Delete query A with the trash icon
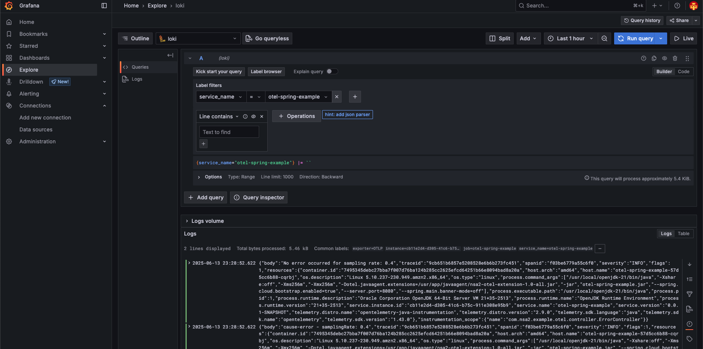This screenshot has height=349, width=703. click(675, 58)
